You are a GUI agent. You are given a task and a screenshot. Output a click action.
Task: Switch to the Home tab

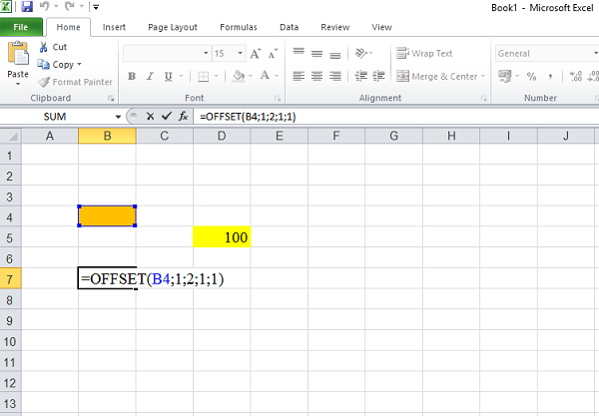68,27
